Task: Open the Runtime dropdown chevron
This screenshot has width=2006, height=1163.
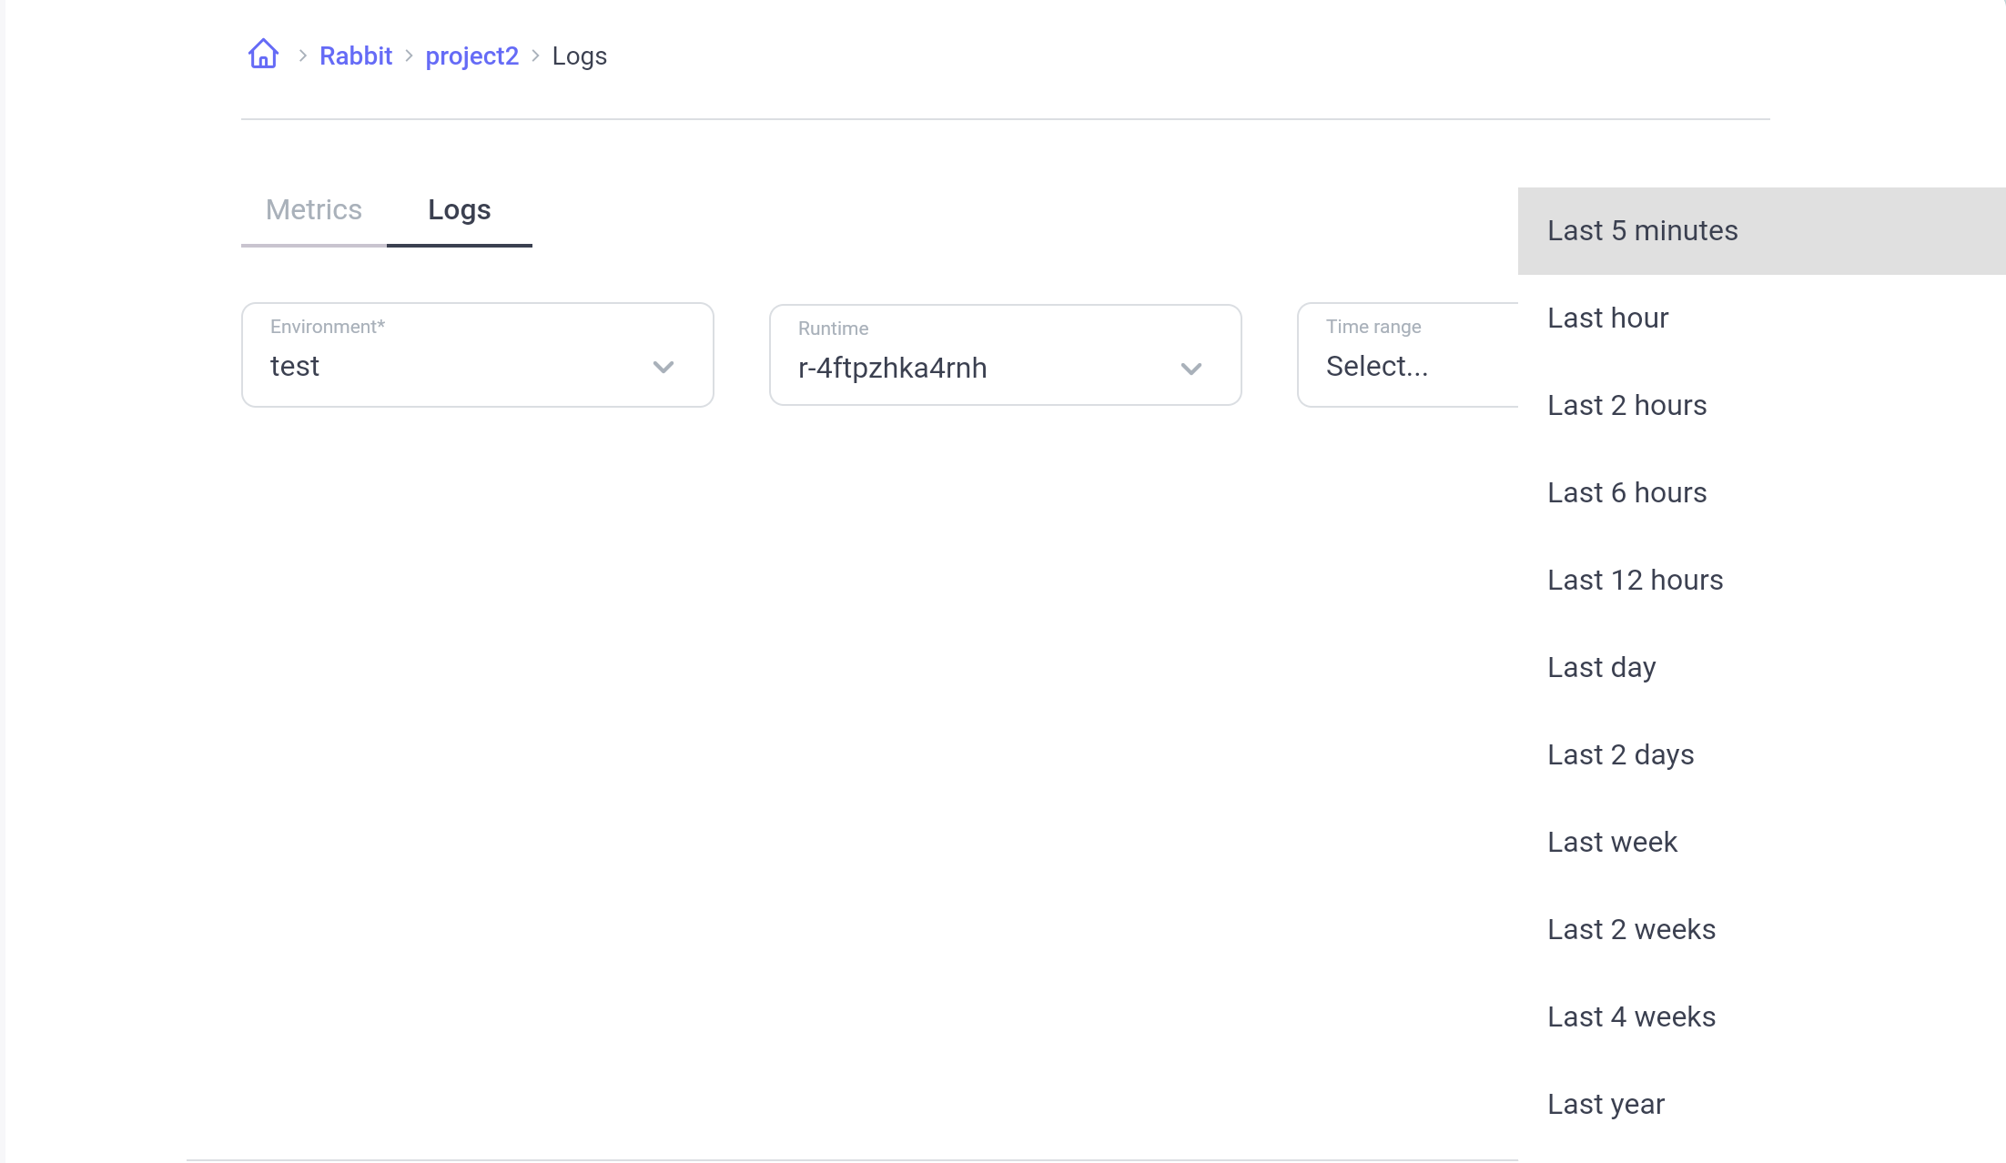Action: click(1191, 368)
